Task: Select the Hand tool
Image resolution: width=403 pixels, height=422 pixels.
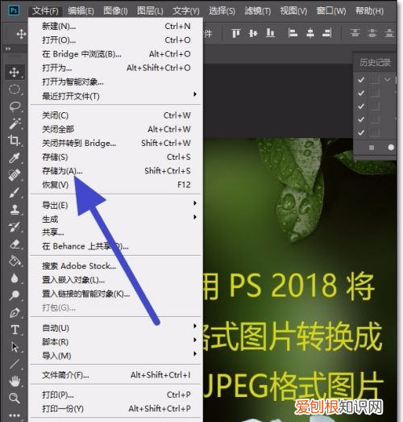Action: click(x=15, y=382)
